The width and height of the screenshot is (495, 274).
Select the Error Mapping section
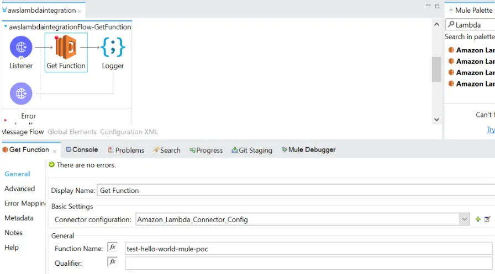(x=25, y=203)
